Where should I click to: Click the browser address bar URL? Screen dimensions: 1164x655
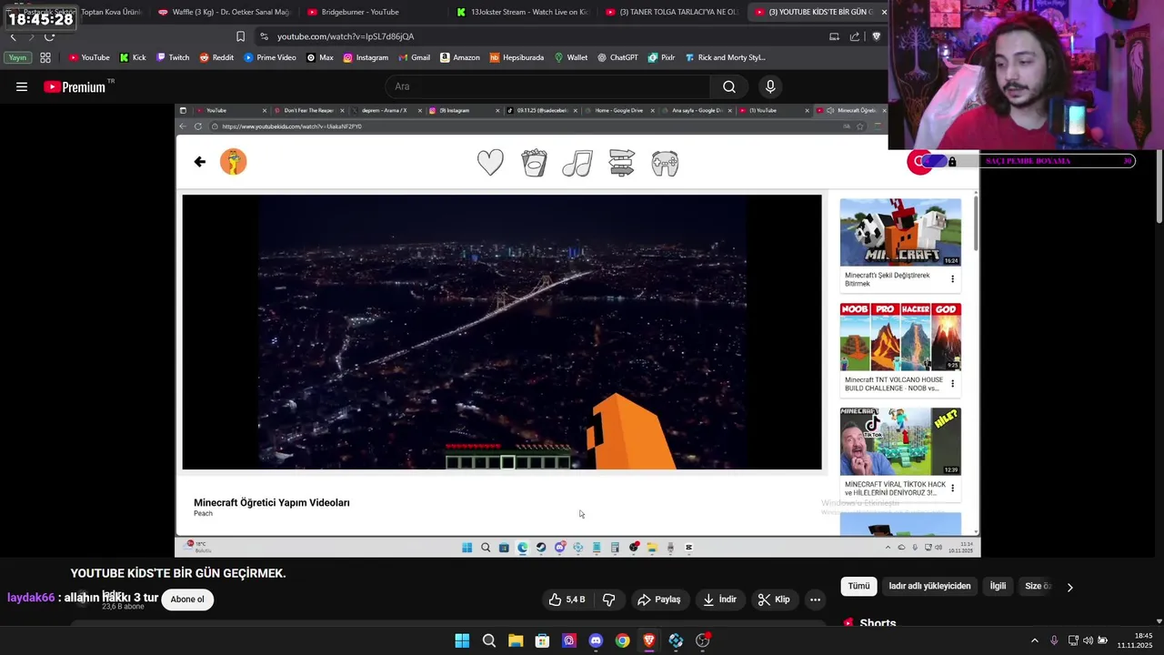click(346, 36)
